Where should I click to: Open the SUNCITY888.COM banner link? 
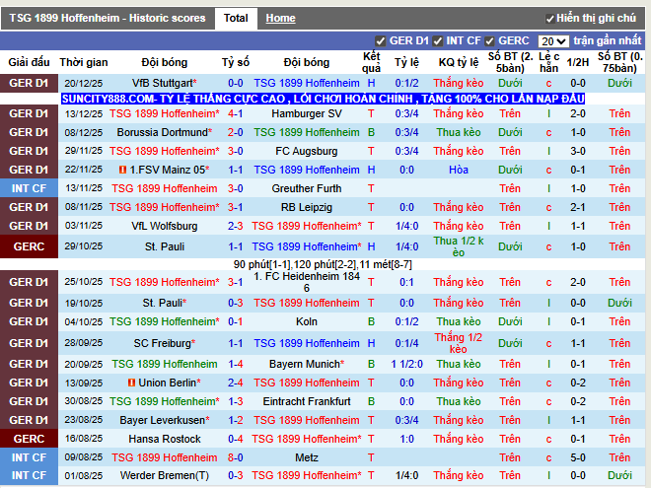click(323, 99)
